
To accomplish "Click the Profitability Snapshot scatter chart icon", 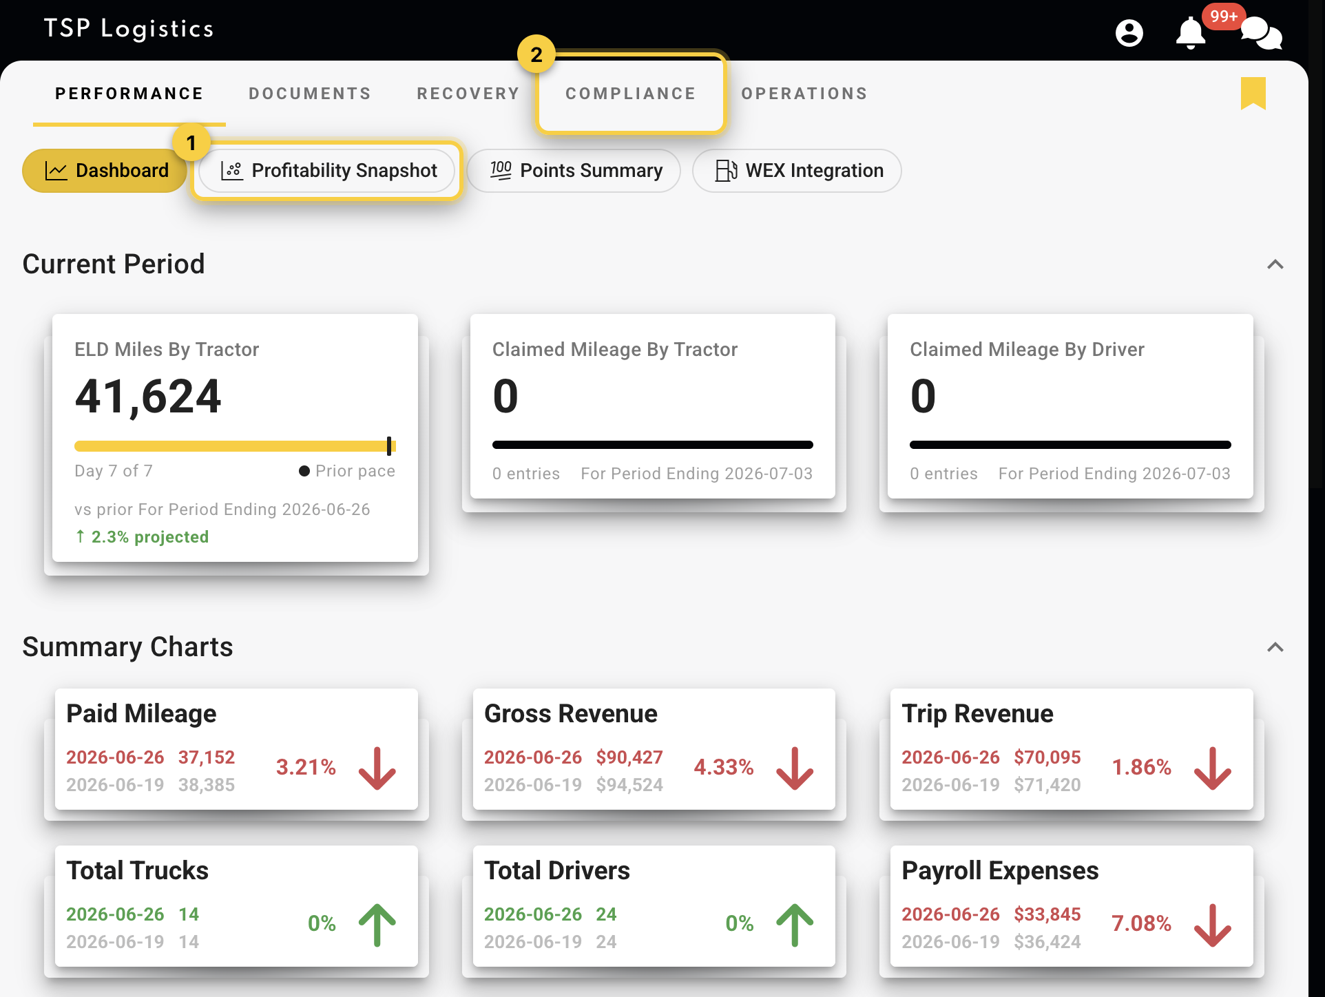I will pos(232,171).
